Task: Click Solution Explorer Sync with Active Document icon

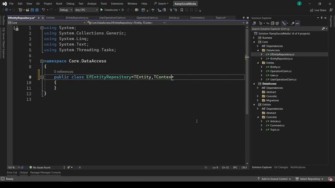Action: tap(267, 23)
